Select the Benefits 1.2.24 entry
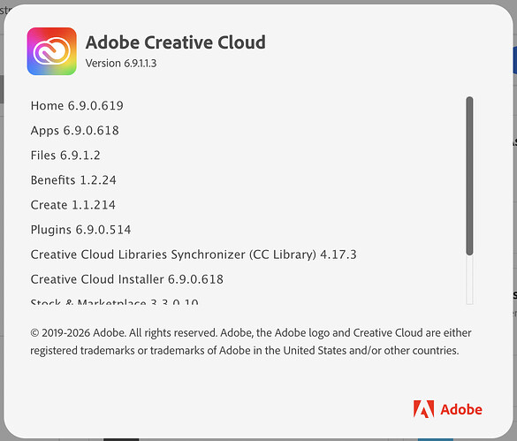The height and width of the screenshot is (441, 517). (73, 180)
